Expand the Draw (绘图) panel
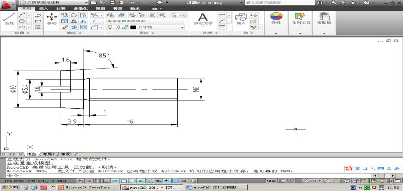The height and width of the screenshot is (191, 403). point(22,33)
